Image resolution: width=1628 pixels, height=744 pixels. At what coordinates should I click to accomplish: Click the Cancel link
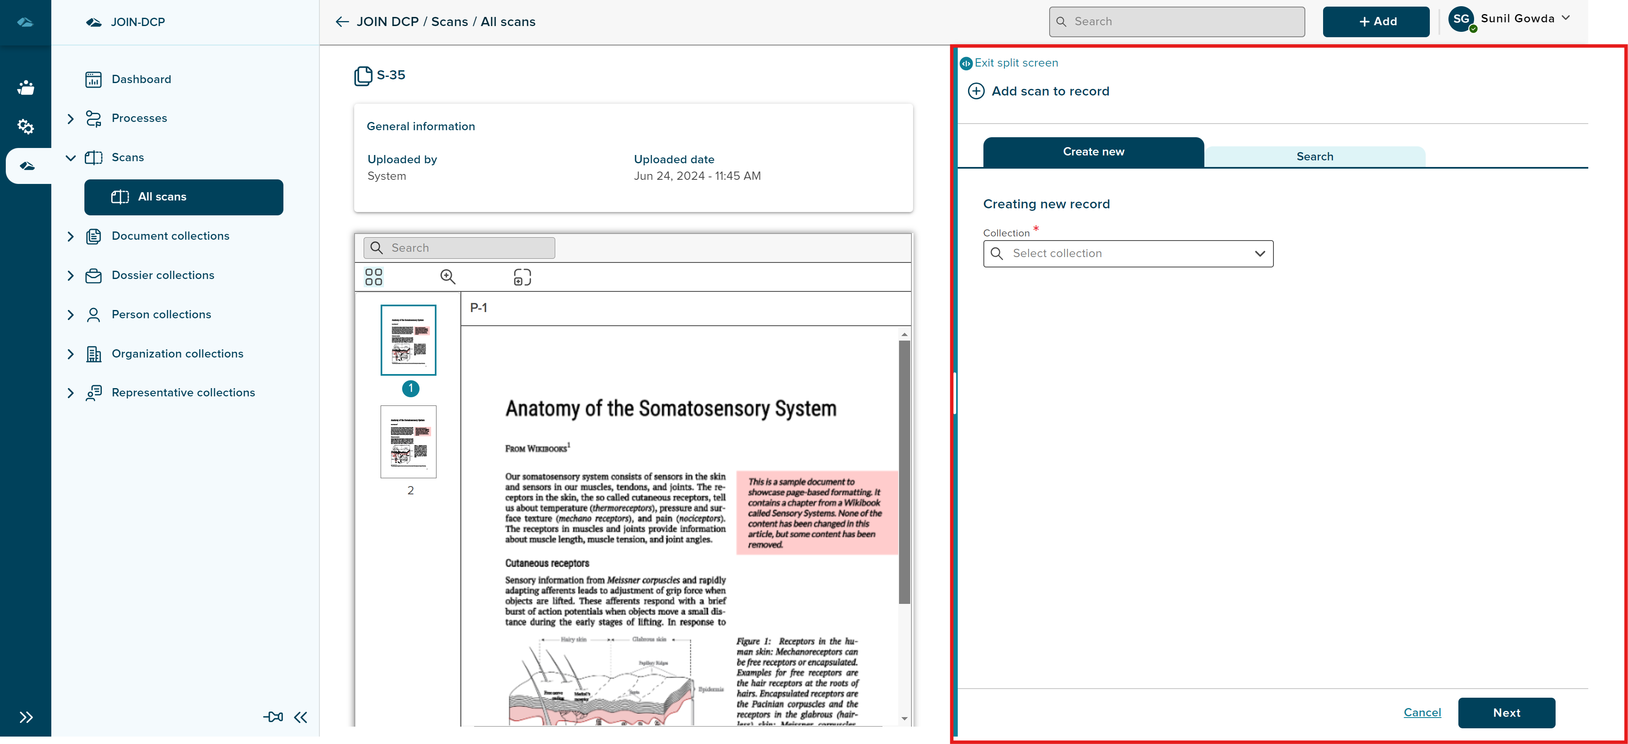tap(1422, 713)
